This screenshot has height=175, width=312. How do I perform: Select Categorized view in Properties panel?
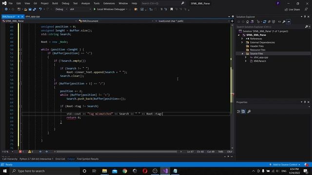tap(238, 111)
